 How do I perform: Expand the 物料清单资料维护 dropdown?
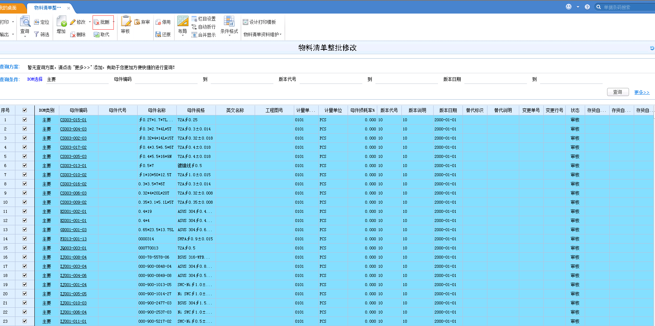pos(281,34)
